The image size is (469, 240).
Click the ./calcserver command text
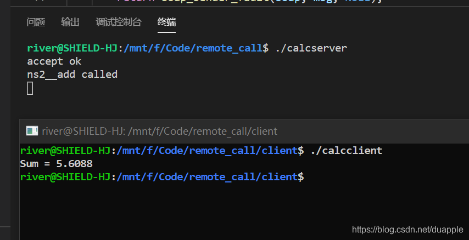point(311,48)
